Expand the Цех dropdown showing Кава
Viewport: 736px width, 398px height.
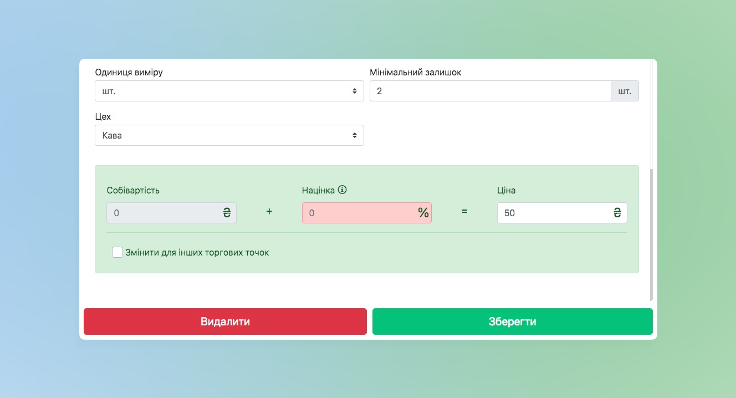pos(229,135)
